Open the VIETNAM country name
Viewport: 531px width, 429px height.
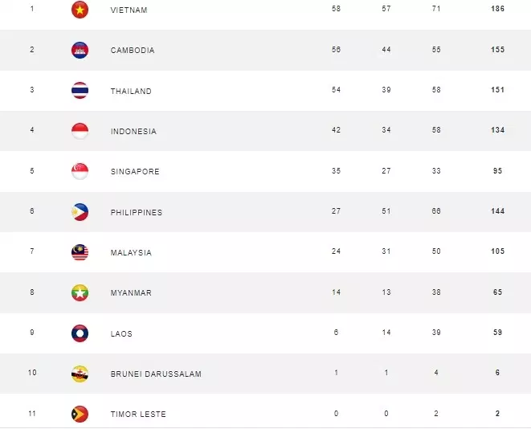pos(129,10)
